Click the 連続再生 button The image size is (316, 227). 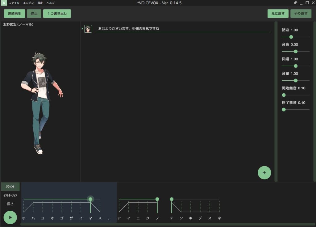click(x=15, y=14)
